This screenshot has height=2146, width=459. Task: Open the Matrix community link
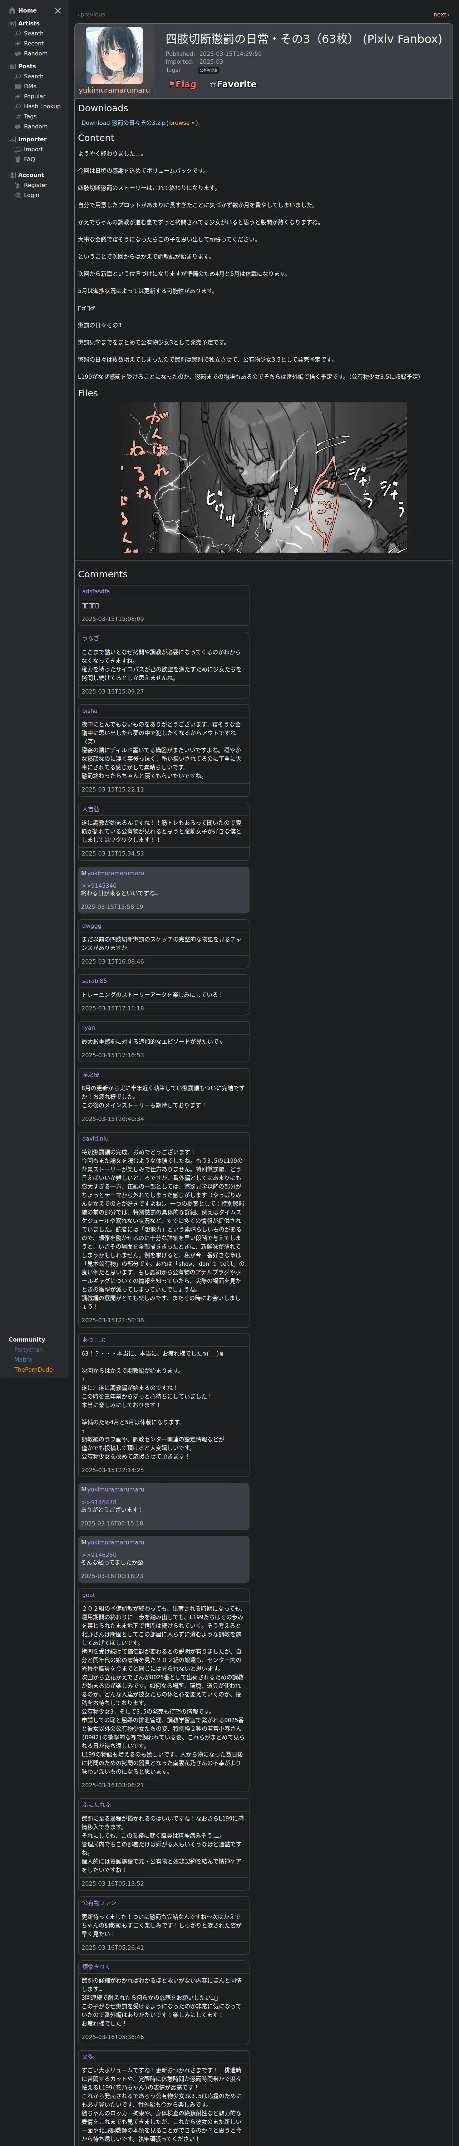pos(23,1359)
